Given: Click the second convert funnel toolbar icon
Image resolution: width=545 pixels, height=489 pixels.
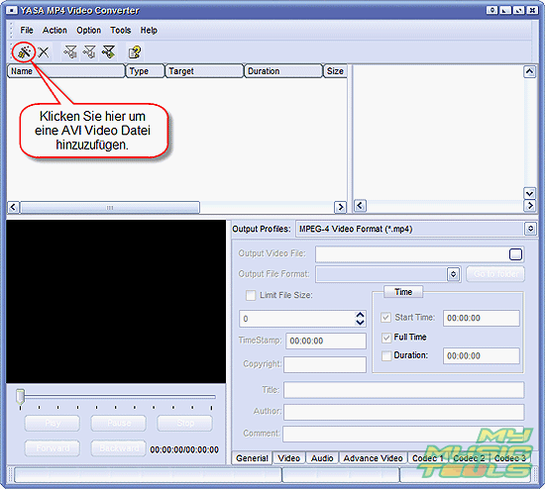Looking at the screenshot, I should coord(89,52).
